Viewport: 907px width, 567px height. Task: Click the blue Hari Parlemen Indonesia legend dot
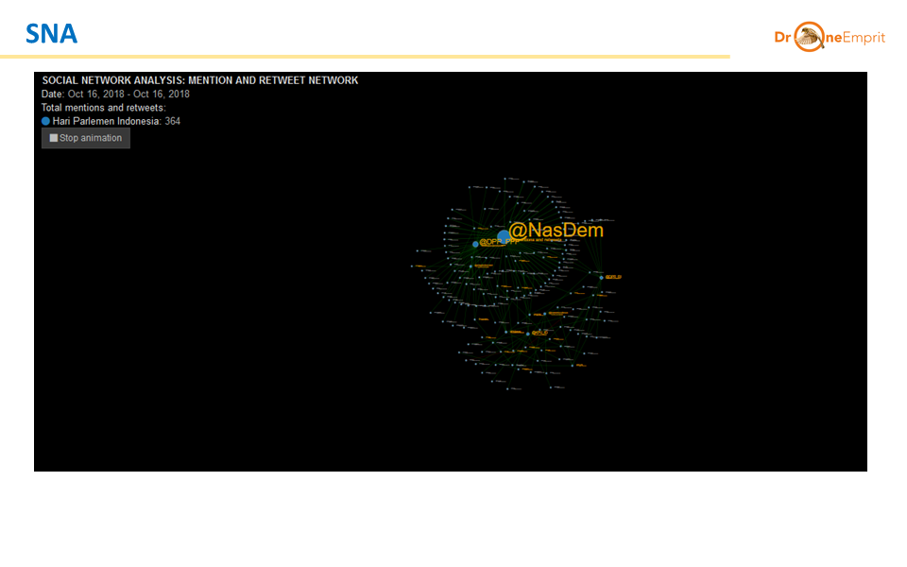coord(45,122)
